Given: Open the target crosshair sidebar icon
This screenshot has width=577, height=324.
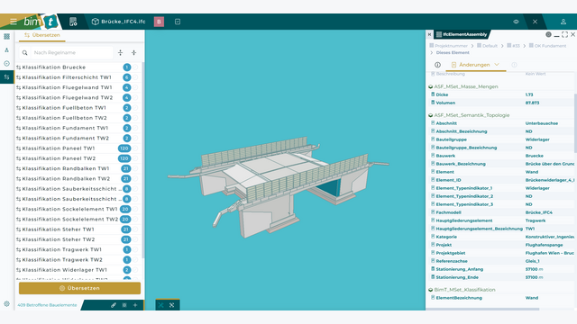Looking at the screenshot, I should click(6, 64).
